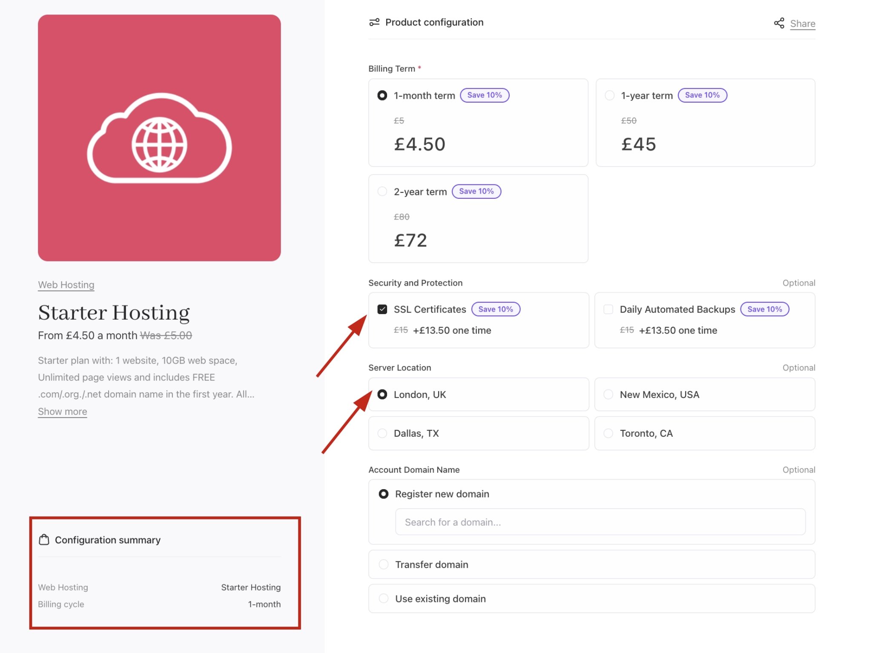This screenshot has height=653, width=878.
Task: Click Save 10% badge on Daily Automated Backups
Action: tap(765, 309)
